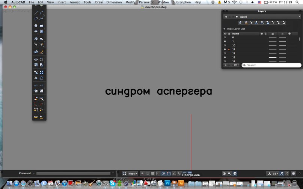Activate the Pan hand tool in status bar
The height and width of the screenshot is (189, 303).
coord(224,174)
